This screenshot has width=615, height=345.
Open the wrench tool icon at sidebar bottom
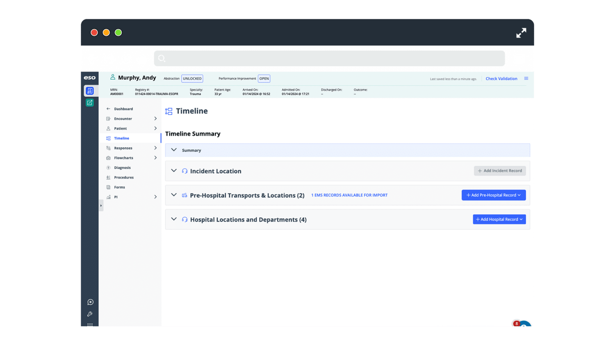[x=90, y=314]
